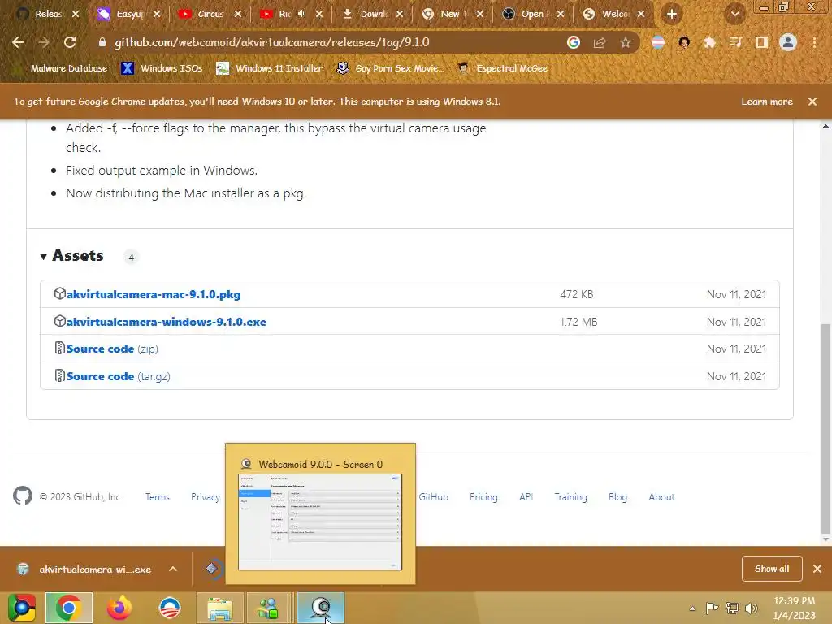
Task: Click the forward navigation arrow
Action: click(44, 42)
